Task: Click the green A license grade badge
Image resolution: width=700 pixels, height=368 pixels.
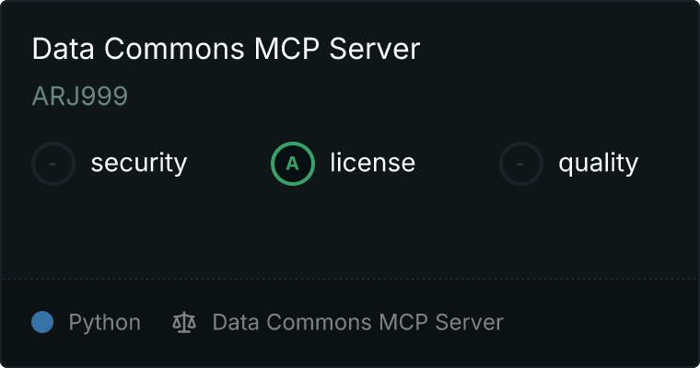Action: (293, 164)
